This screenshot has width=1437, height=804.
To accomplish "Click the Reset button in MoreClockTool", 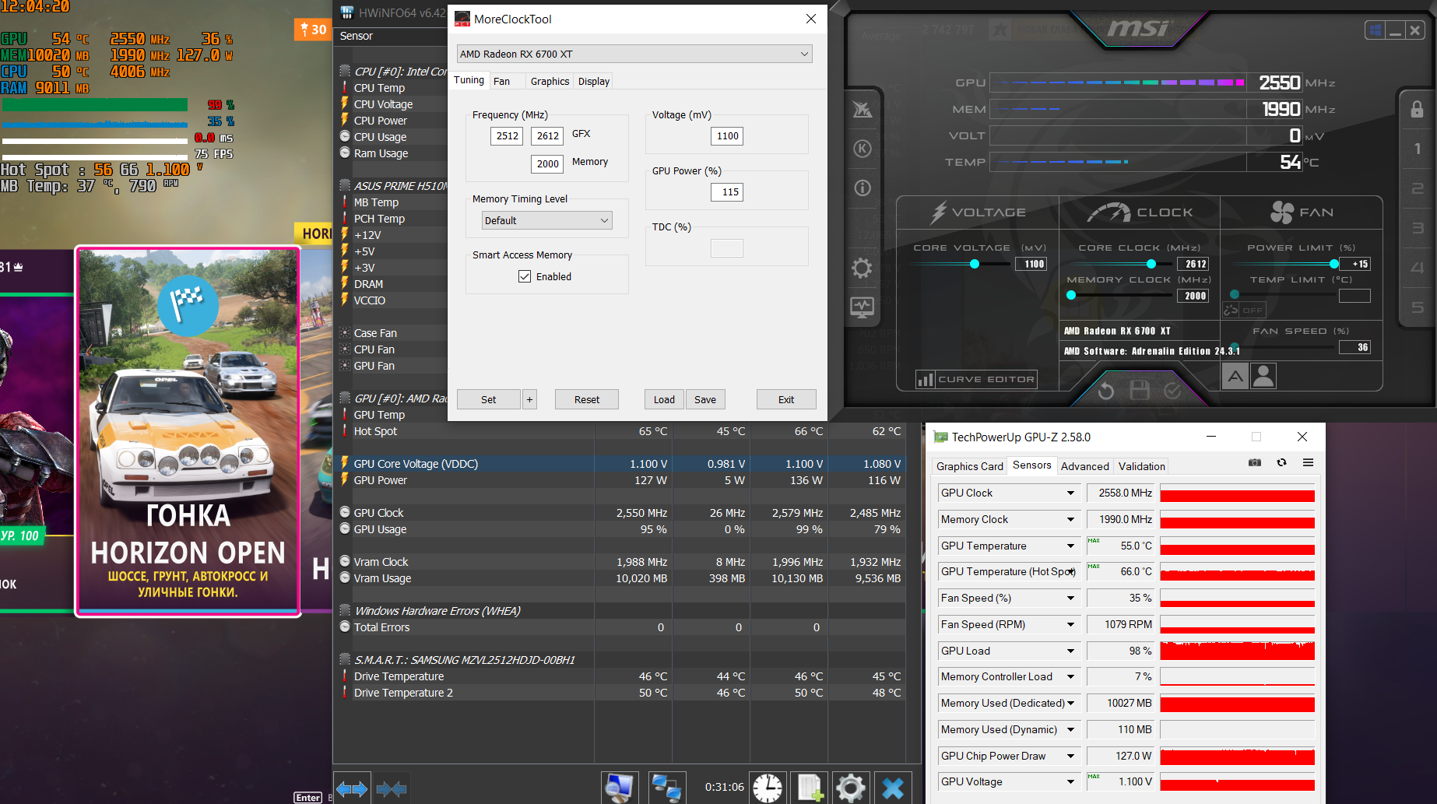I will point(587,399).
